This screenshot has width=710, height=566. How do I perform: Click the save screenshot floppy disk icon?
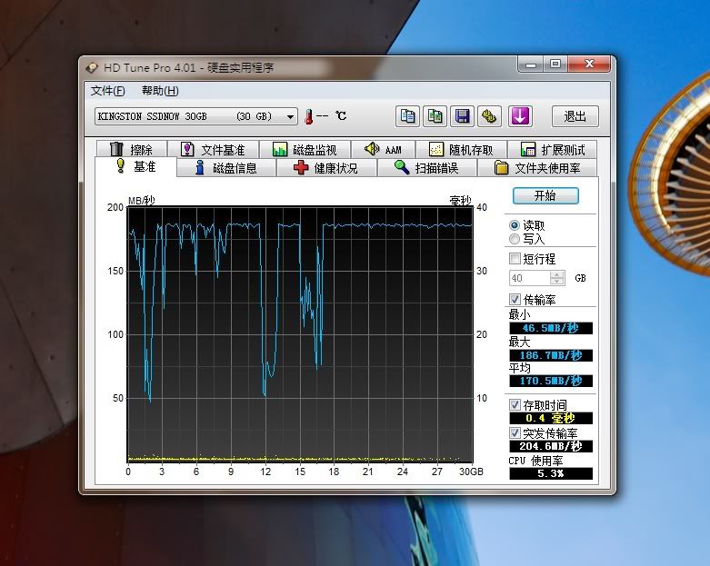463,116
